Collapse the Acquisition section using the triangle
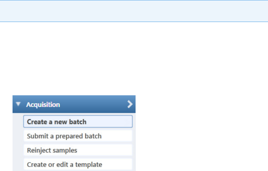Image resolution: width=268 pixels, height=171 pixels. 18,104
